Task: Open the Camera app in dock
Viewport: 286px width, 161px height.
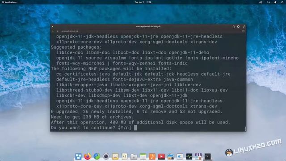Action: 106,157
